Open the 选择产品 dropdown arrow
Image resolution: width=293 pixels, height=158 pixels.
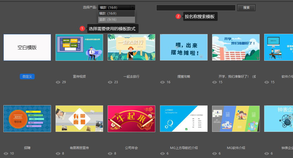[132, 7]
